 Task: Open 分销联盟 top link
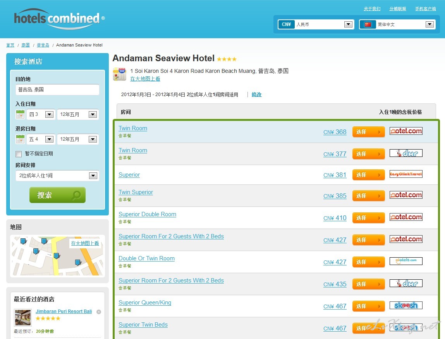398,9
